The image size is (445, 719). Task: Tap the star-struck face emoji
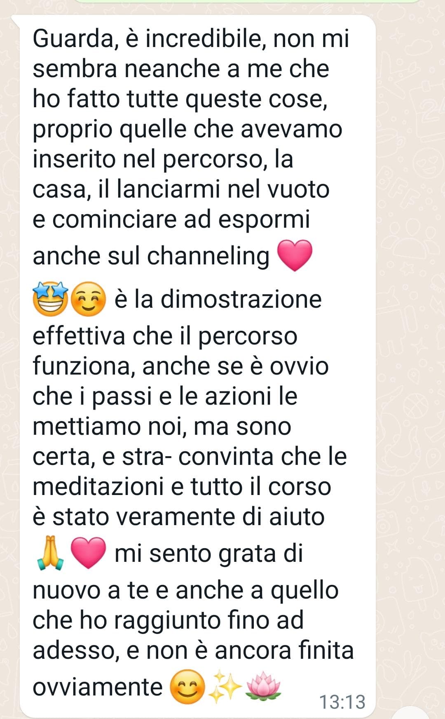(50, 299)
